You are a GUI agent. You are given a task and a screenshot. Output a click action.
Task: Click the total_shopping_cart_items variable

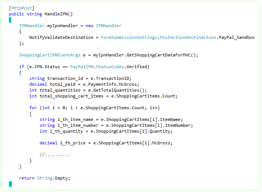click(x=71, y=96)
